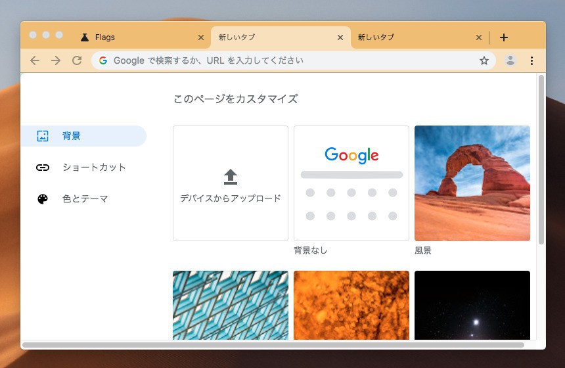
Task: Choose the 背景なし Google preview tile
Action: [351, 183]
